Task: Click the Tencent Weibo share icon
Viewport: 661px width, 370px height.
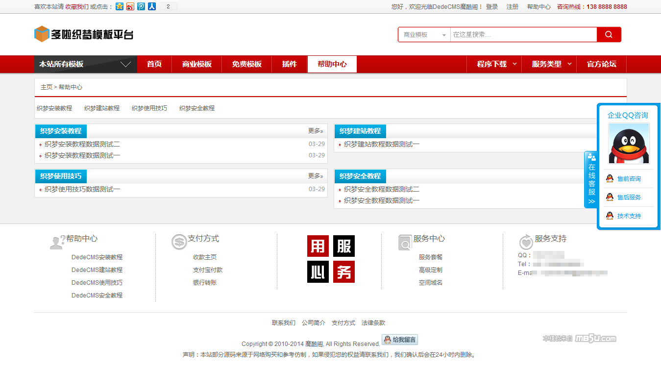Action: click(141, 7)
